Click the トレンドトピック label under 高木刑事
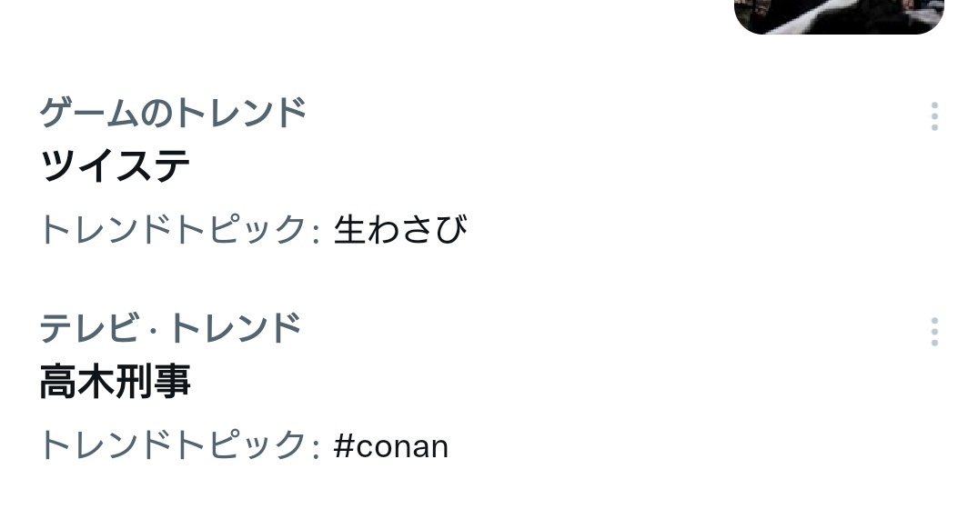This screenshot has height=519, width=968. click(x=179, y=445)
